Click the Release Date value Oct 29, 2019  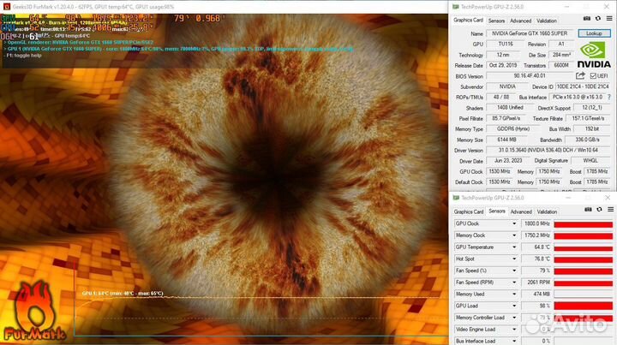click(x=503, y=65)
